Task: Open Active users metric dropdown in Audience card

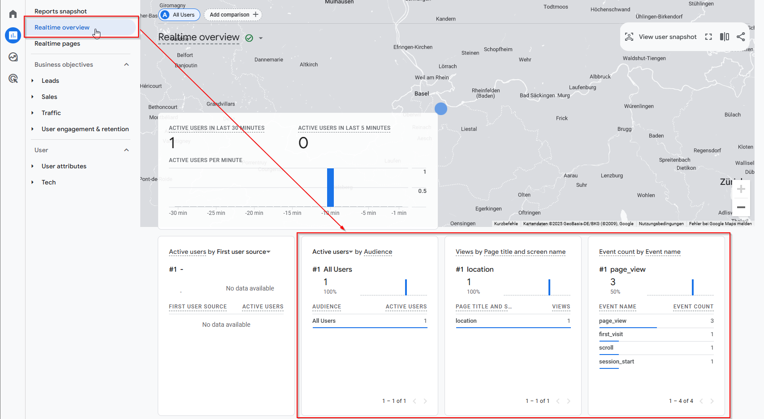Action: pos(351,252)
